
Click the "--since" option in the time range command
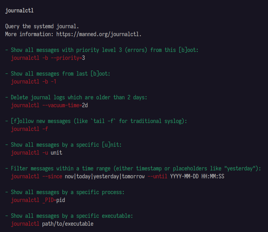(52, 177)
